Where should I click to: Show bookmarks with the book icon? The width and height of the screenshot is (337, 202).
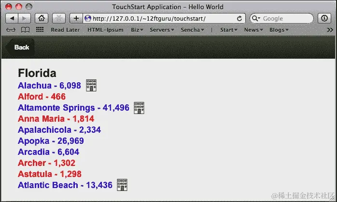pos(26,30)
